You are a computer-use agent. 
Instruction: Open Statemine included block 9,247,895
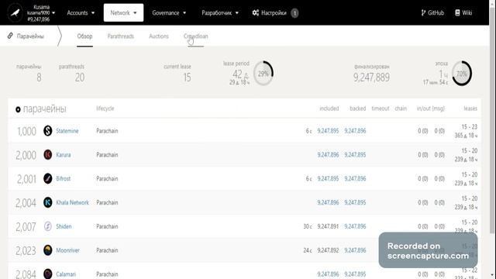click(x=328, y=131)
